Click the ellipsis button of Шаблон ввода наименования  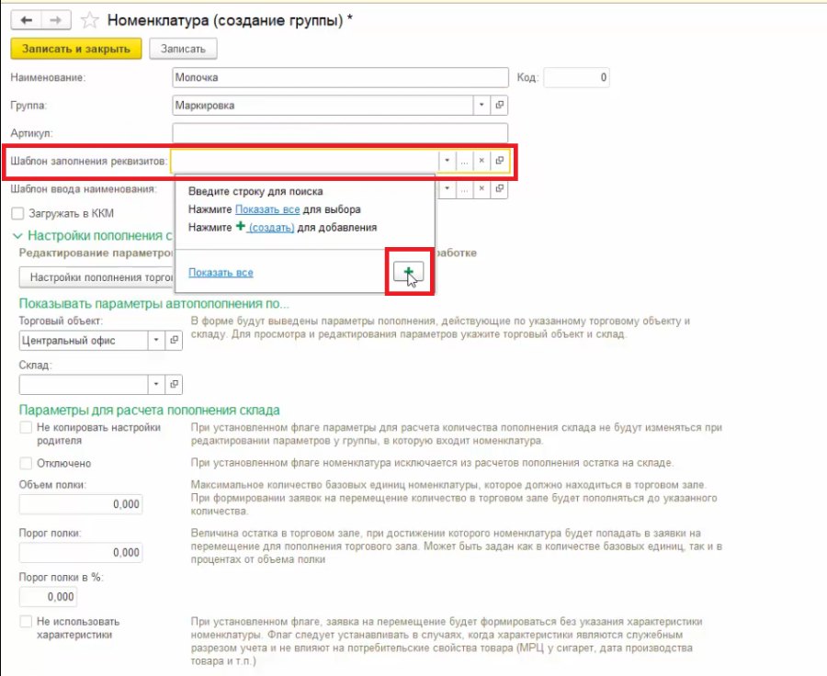pyautogui.click(x=464, y=189)
